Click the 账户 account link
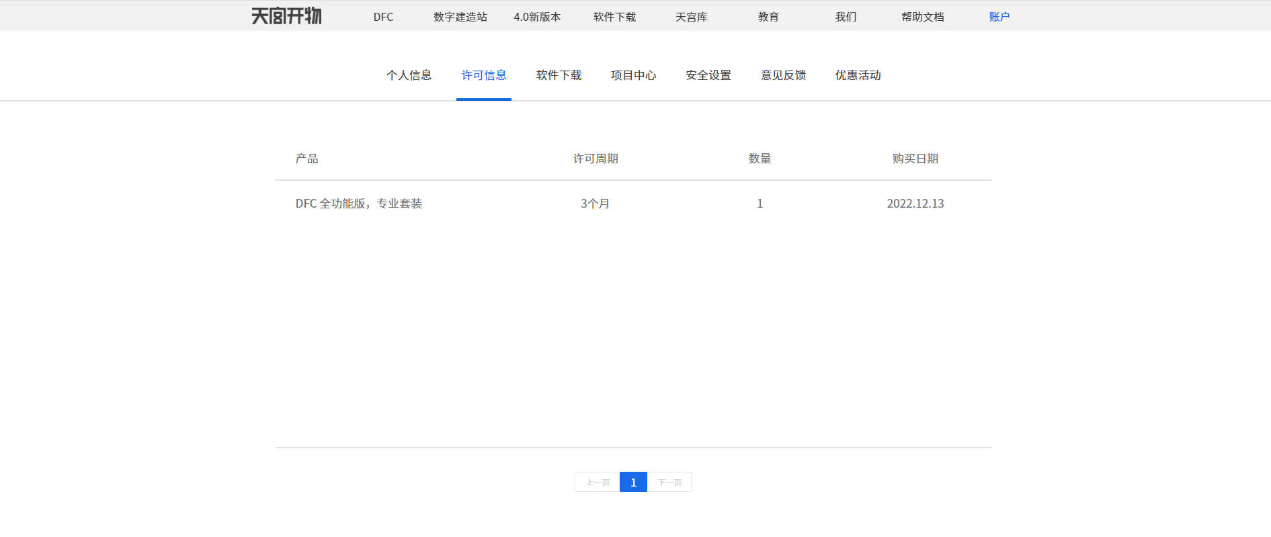Viewport: 1271px width, 537px height. (x=999, y=17)
